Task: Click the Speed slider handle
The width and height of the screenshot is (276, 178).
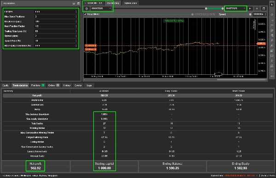Action: click(250, 14)
